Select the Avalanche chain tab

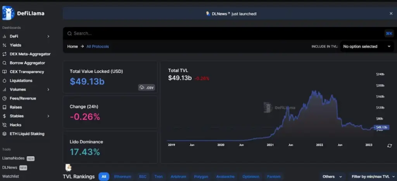(225, 177)
